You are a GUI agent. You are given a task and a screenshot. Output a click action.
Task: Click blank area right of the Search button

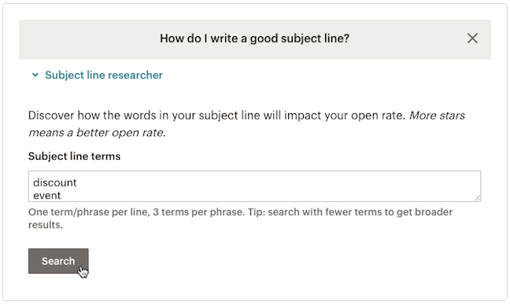(261, 261)
